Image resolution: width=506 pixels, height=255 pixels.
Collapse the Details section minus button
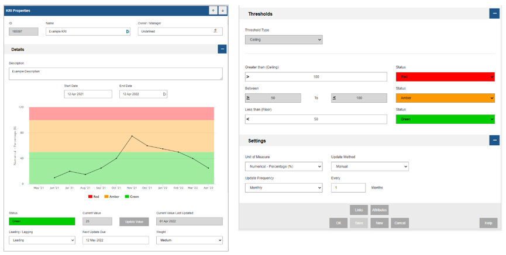(x=222, y=49)
